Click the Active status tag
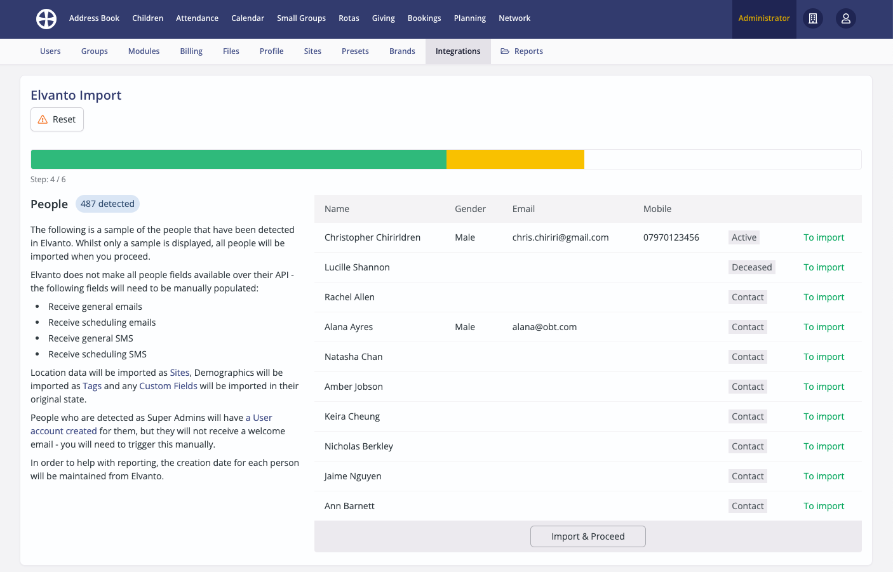Screen dimensions: 893x572 [x=744, y=237]
